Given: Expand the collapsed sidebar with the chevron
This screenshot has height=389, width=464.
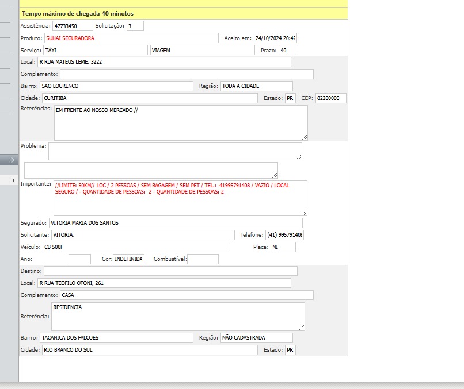Looking at the screenshot, I should 12,160.
